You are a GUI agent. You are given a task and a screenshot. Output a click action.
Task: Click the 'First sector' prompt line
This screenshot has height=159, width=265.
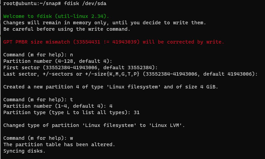(80, 68)
